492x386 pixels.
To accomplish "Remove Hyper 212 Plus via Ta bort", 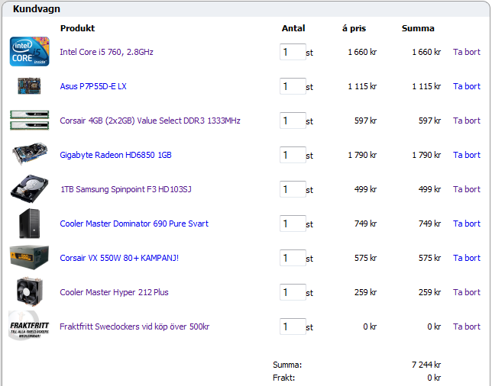I will 467,292.
